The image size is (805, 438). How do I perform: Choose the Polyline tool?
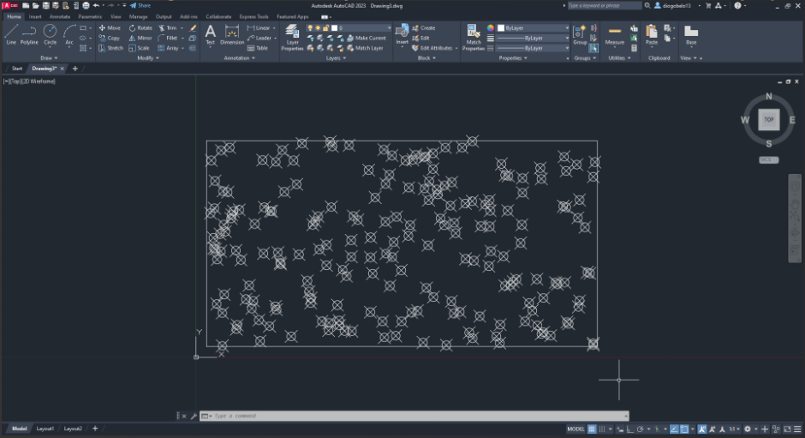[29, 33]
